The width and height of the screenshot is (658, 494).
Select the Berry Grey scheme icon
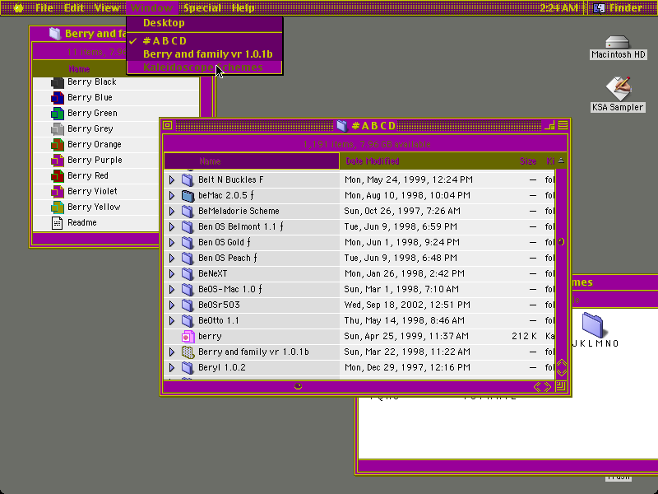point(57,129)
